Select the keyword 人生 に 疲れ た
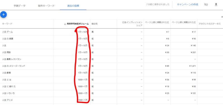223x105 pixels. (x=9, y=87)
